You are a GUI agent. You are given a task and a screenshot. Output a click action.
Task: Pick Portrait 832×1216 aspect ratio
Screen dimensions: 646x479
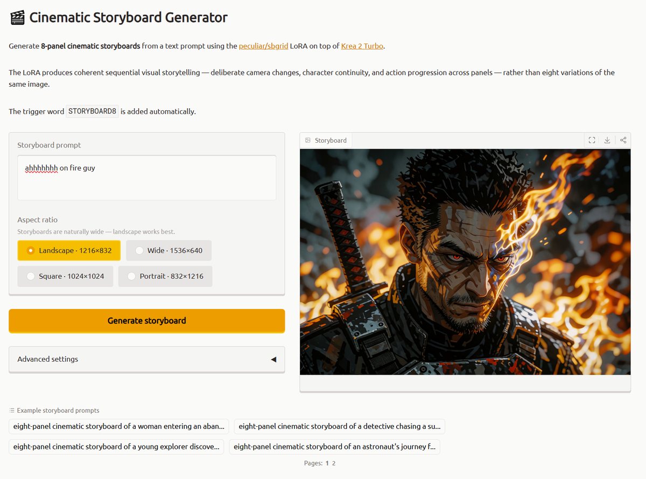pyautogui.click(x=165, y=276)
